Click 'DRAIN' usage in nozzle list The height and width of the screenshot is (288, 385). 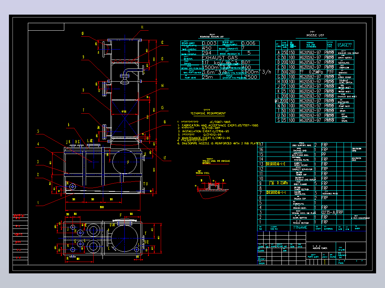[x=342, y=111]
